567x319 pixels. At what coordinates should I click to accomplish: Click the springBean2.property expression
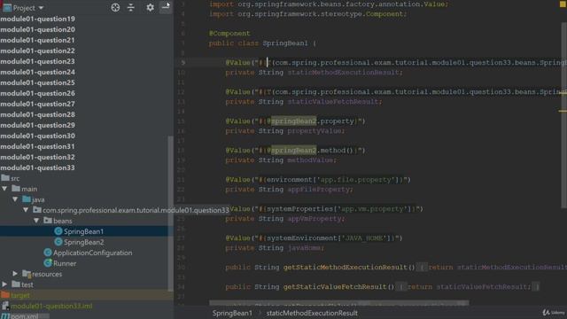[x=313, y=121]
